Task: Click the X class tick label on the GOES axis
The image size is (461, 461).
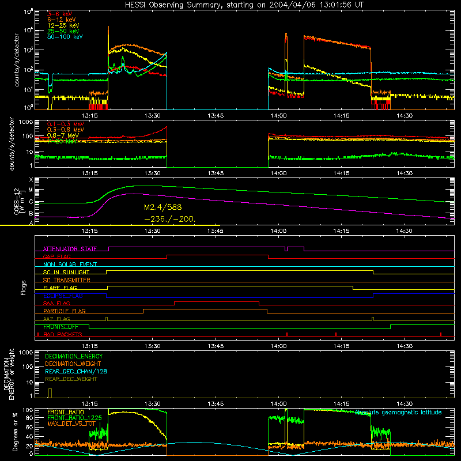Action: coord(31,180)
